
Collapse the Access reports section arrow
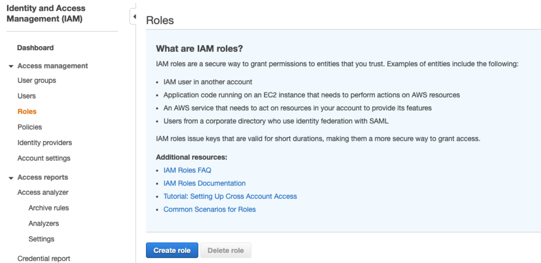click(11, 178)
